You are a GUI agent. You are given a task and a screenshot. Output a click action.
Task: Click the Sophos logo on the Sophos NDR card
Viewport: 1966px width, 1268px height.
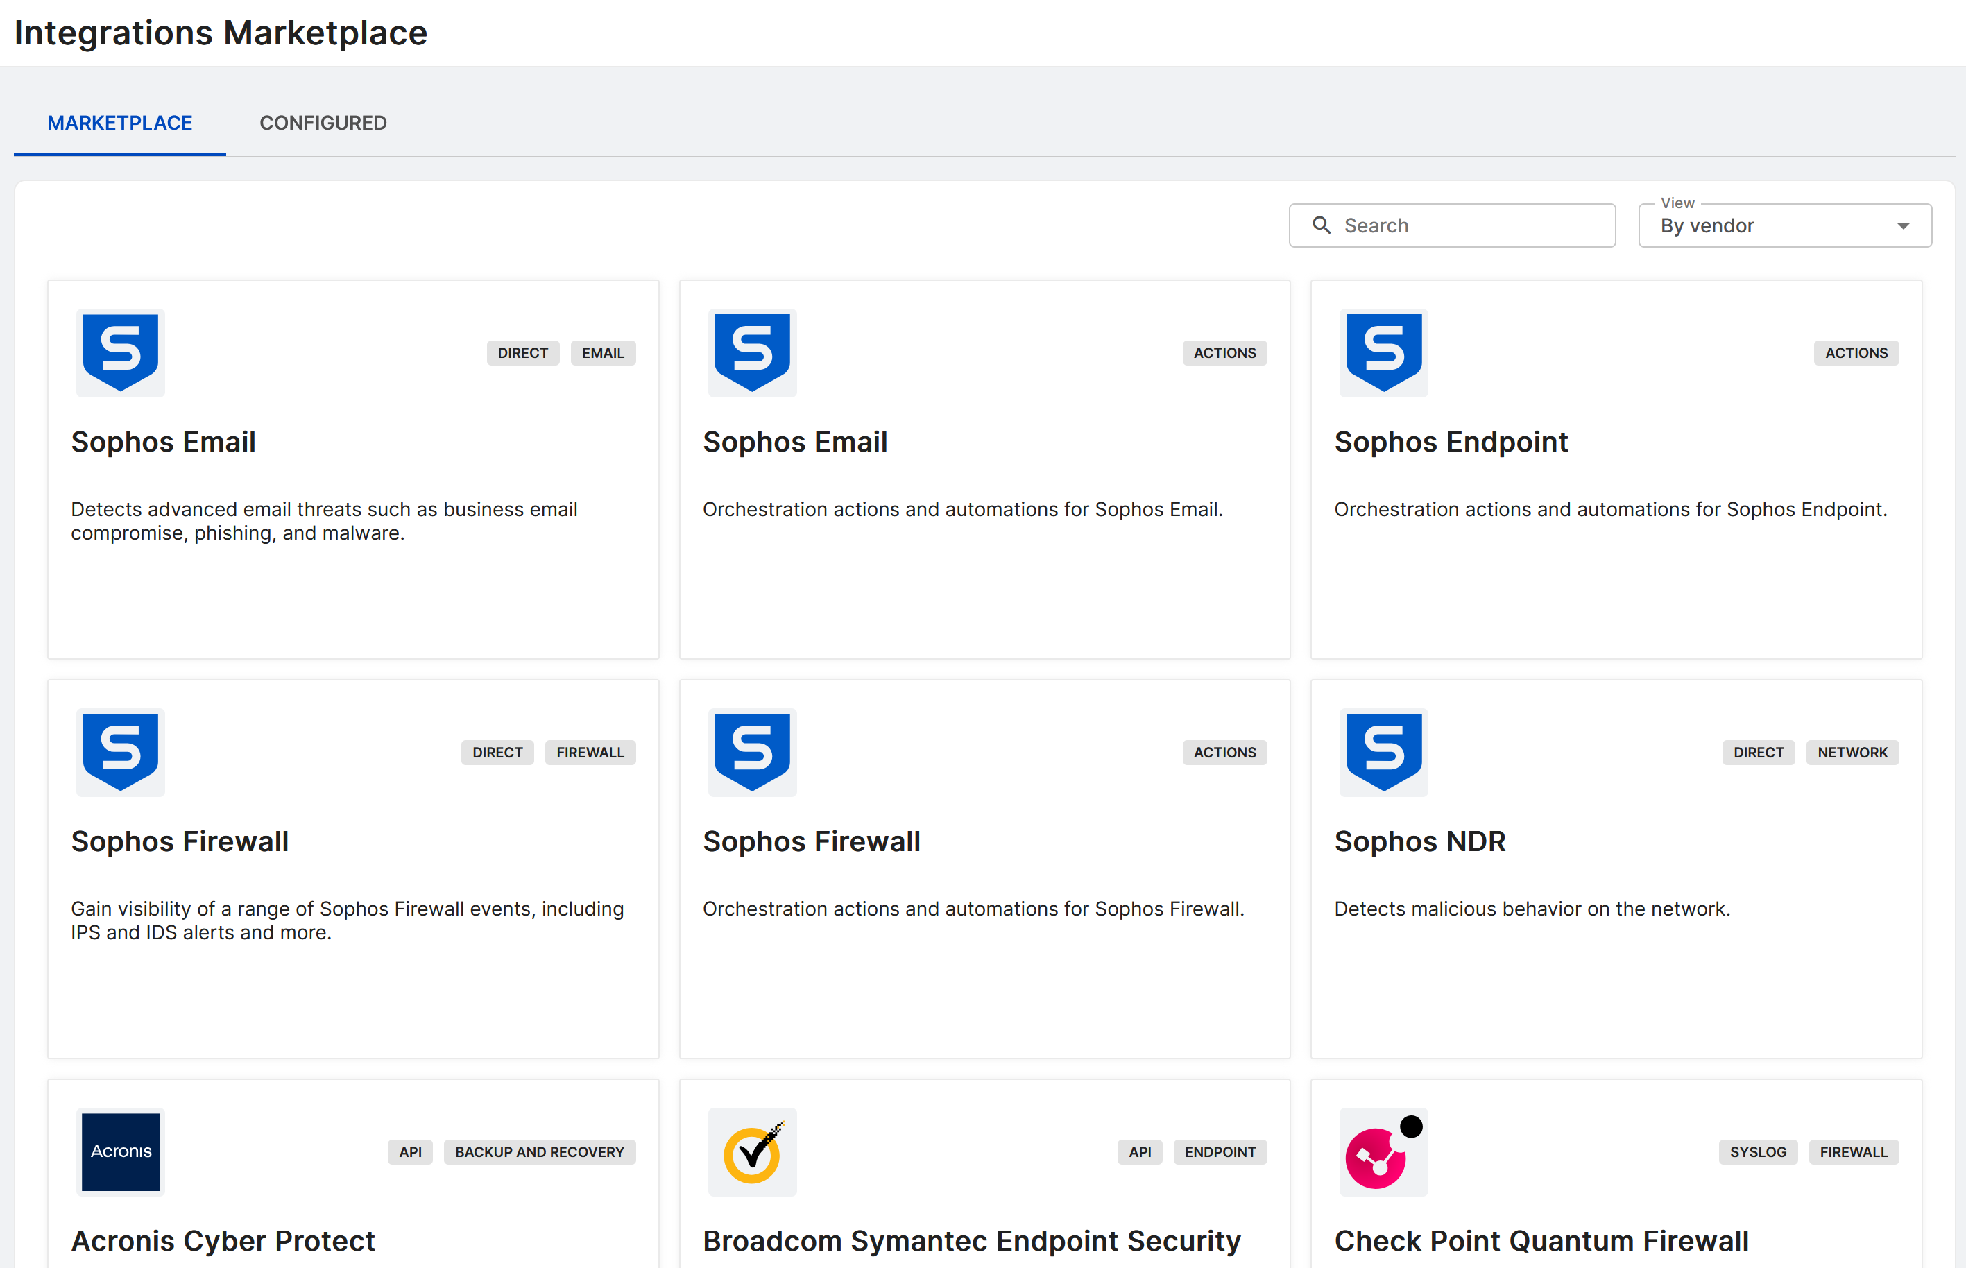[1384, 752]
